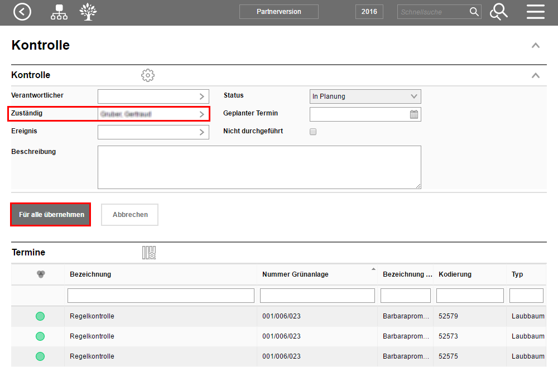
Task: Open calendar picker for Geplanter Termin
Action: tap(414, 114)
